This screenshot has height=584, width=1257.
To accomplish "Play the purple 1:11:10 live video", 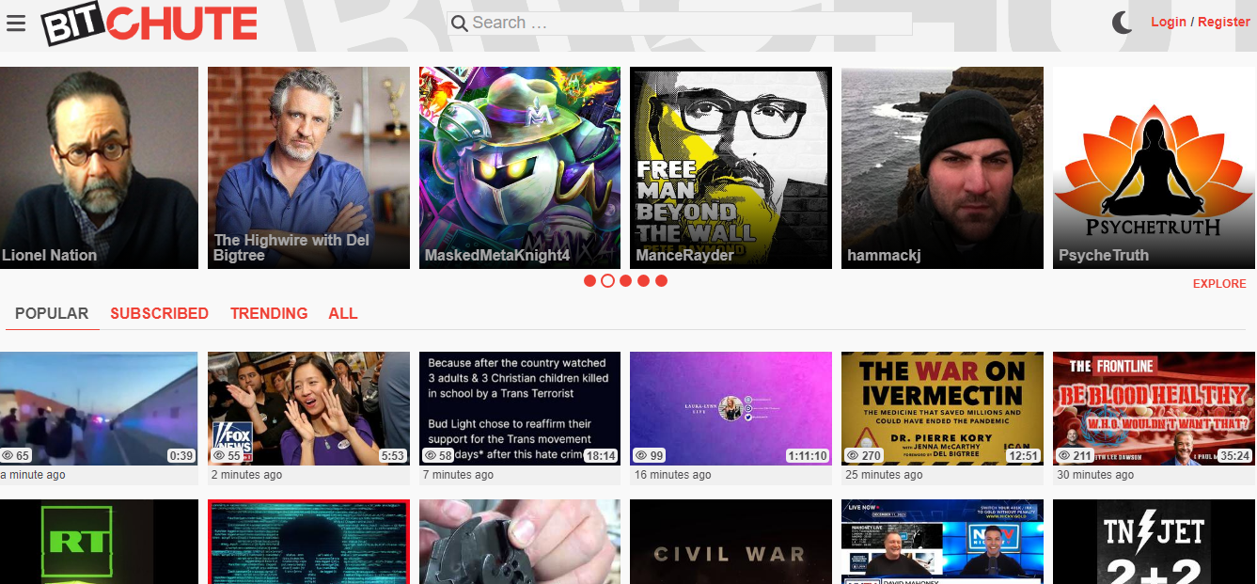I will point(731,408).
